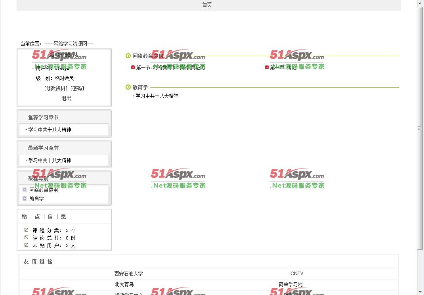Click the 修改资料 link

[x=55, y=88]
